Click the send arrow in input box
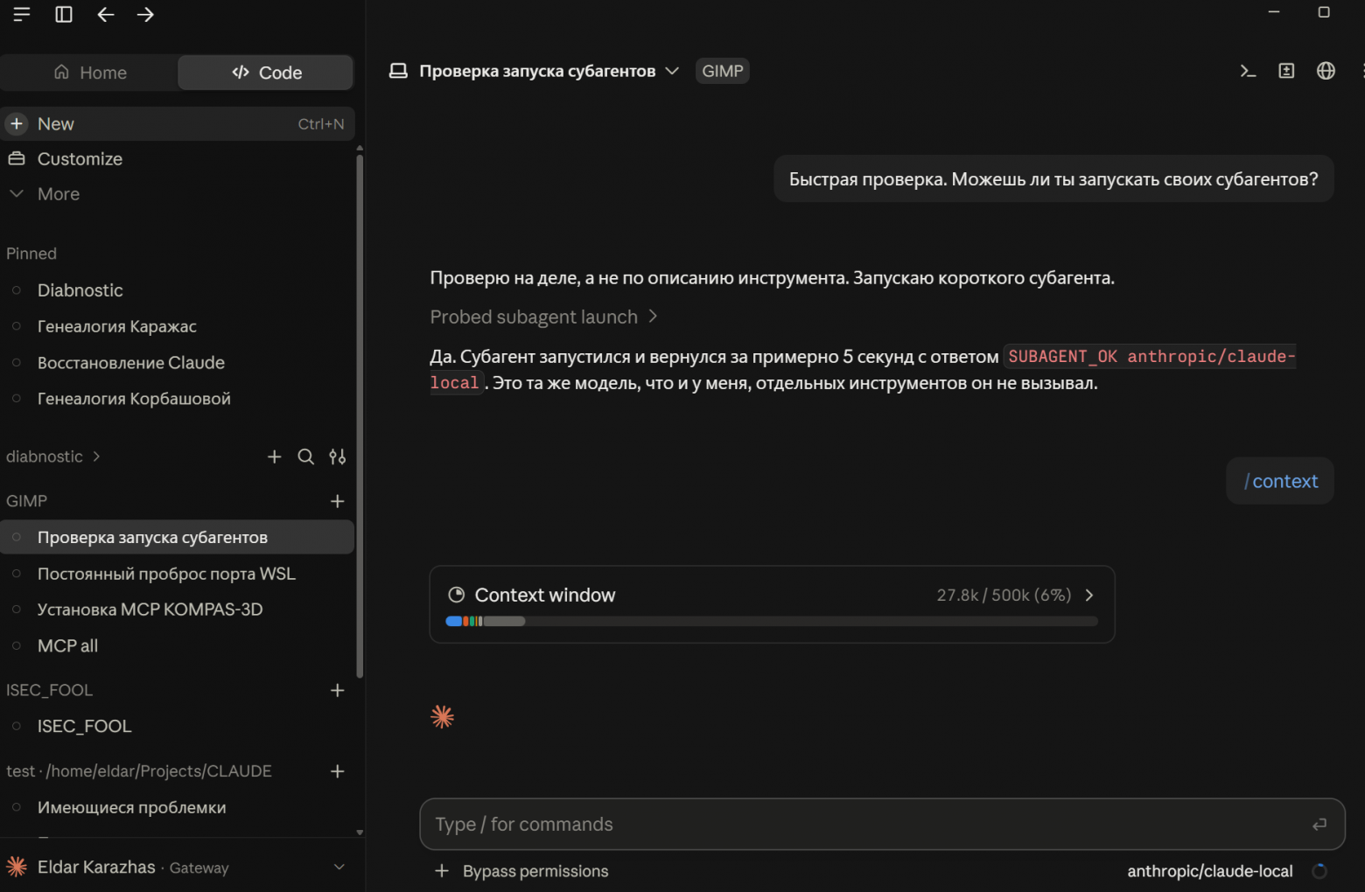This screenshot has height=892, width=1365. (1319, 824)
